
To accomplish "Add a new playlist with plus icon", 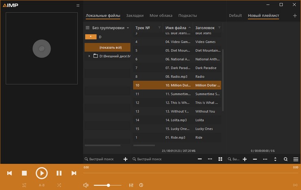I will pyautogui.click(x=295, y=15).
